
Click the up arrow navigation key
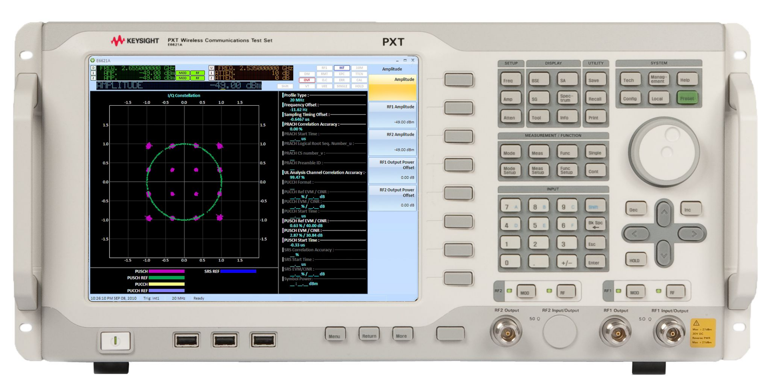coord(664,213)
